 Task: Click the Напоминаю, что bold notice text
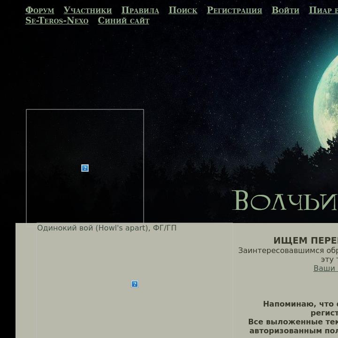300,304
